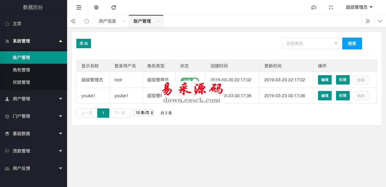The image size is (386, 187).
Task: Click the refresh icon in the top bar
Action: (x=114, y=7)
